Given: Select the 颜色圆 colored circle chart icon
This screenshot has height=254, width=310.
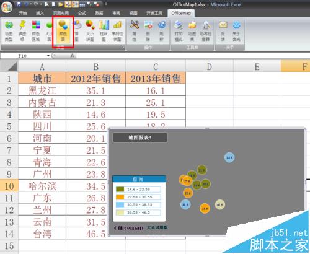Looking at the screenshot, I should coord(63,31).
